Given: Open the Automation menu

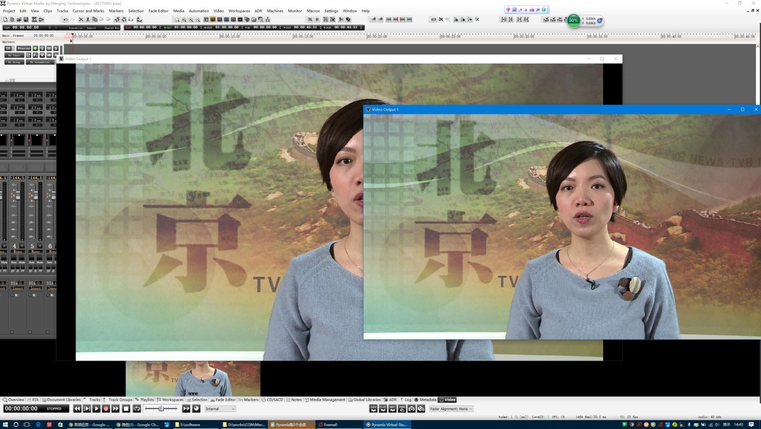Looking at the screenshot, I should coord(199,11).
